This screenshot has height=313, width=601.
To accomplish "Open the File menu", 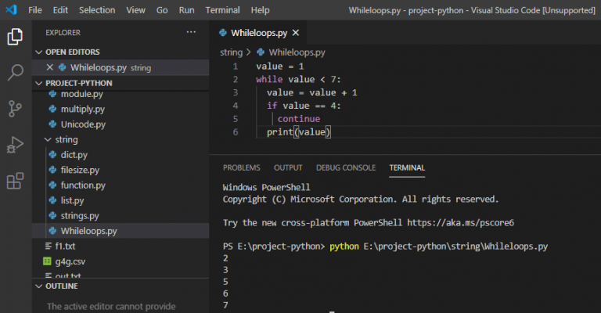I will (35, 10).
